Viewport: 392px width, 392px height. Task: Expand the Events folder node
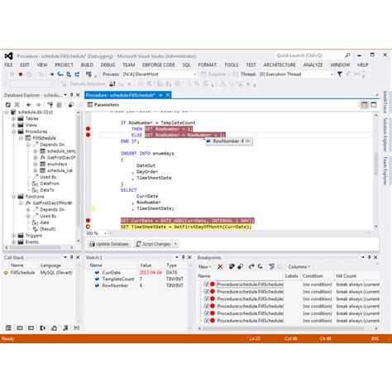coord(13,242)
